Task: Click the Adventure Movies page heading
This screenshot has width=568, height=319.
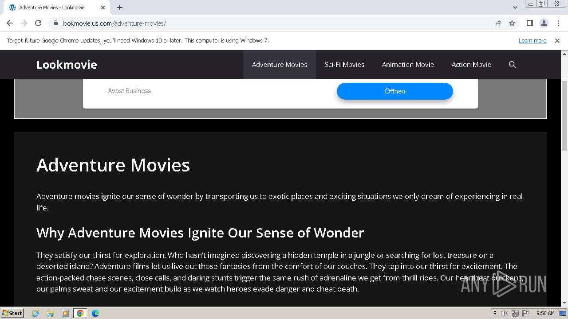Action: [x=113, y=165]
